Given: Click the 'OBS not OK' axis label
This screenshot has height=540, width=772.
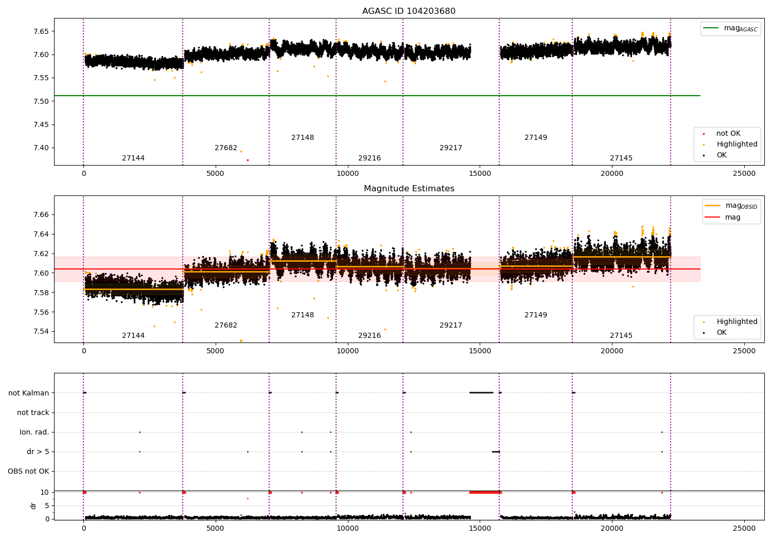Looking at the screenshot, I should [x=28, y=472].
